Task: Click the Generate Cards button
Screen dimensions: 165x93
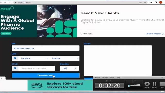Action: [46, 75]
